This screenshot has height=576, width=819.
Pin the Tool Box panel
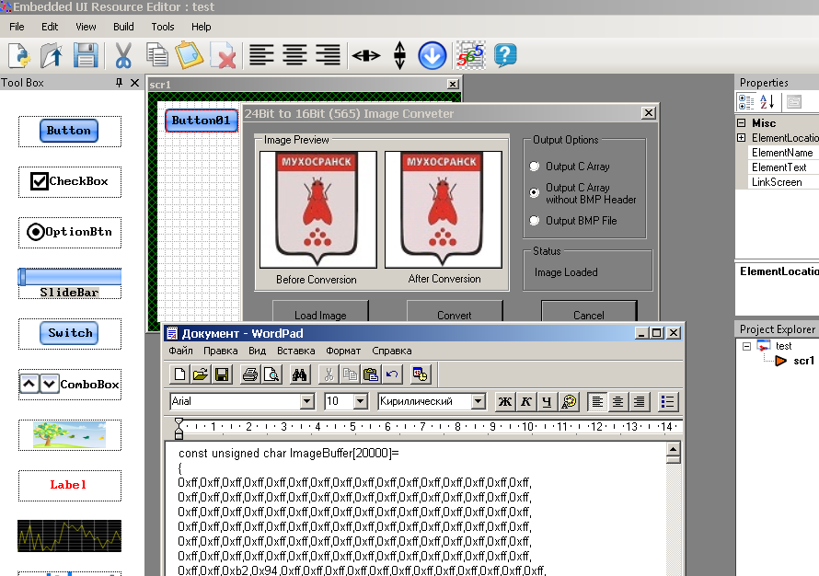[119, 83]
